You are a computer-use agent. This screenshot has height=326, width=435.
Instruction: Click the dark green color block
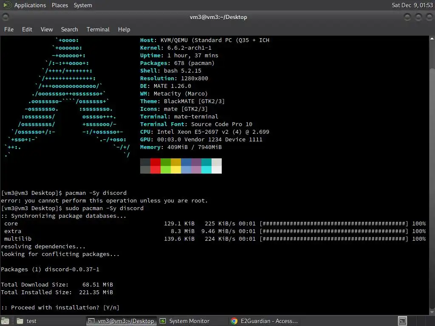(166, 162)
